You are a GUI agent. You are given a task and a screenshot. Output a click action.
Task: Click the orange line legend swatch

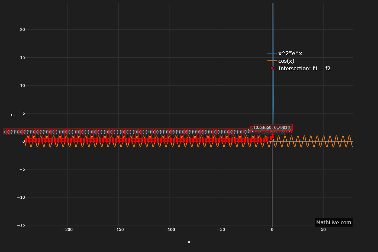272,61
